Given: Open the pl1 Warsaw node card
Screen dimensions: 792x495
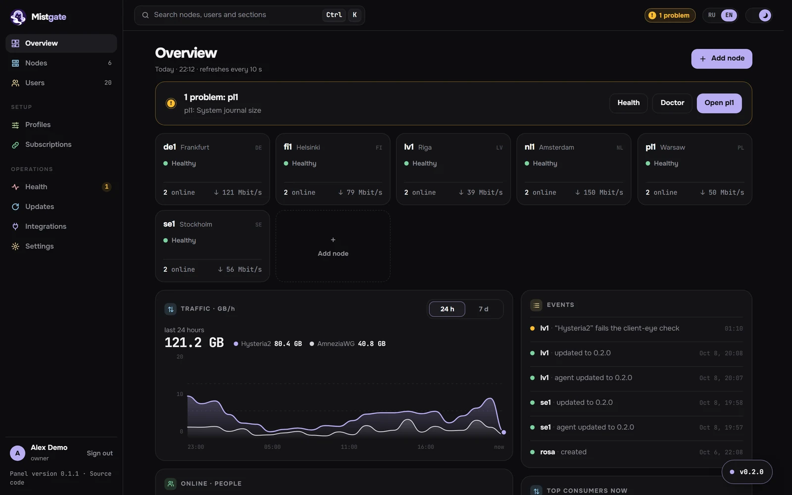Looking at the screenshot, I should click(x=695, y=169).
